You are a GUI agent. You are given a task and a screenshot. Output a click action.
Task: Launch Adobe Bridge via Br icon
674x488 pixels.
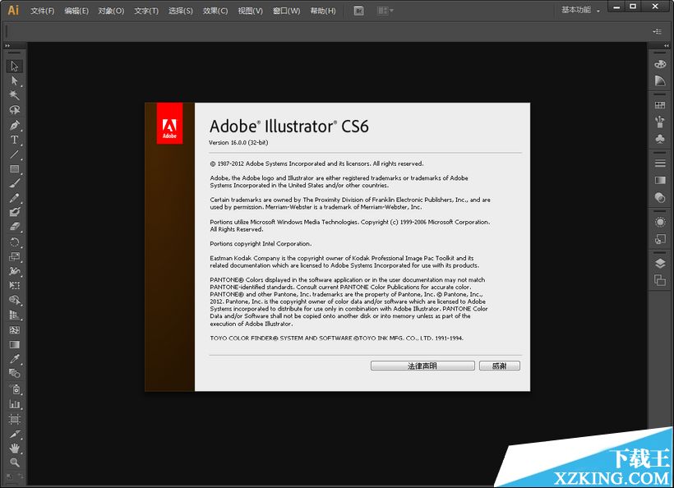(359, 11)
